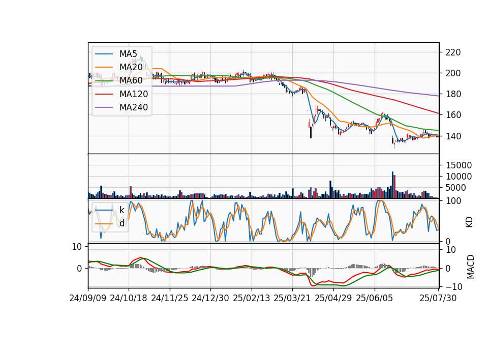Click the MACD axis title
The height and width of the screenshot is (351, 488).
[x=470, y=267]
